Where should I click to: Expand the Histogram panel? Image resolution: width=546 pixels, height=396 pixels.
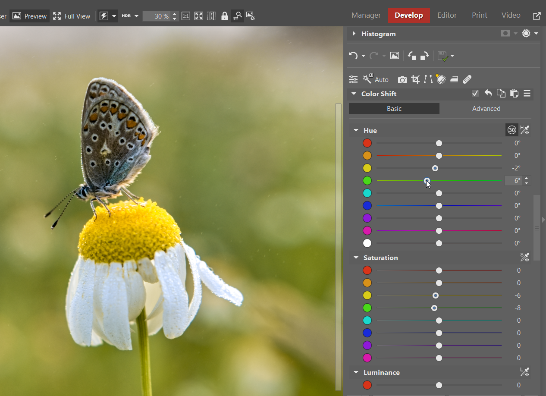(354, 34)
